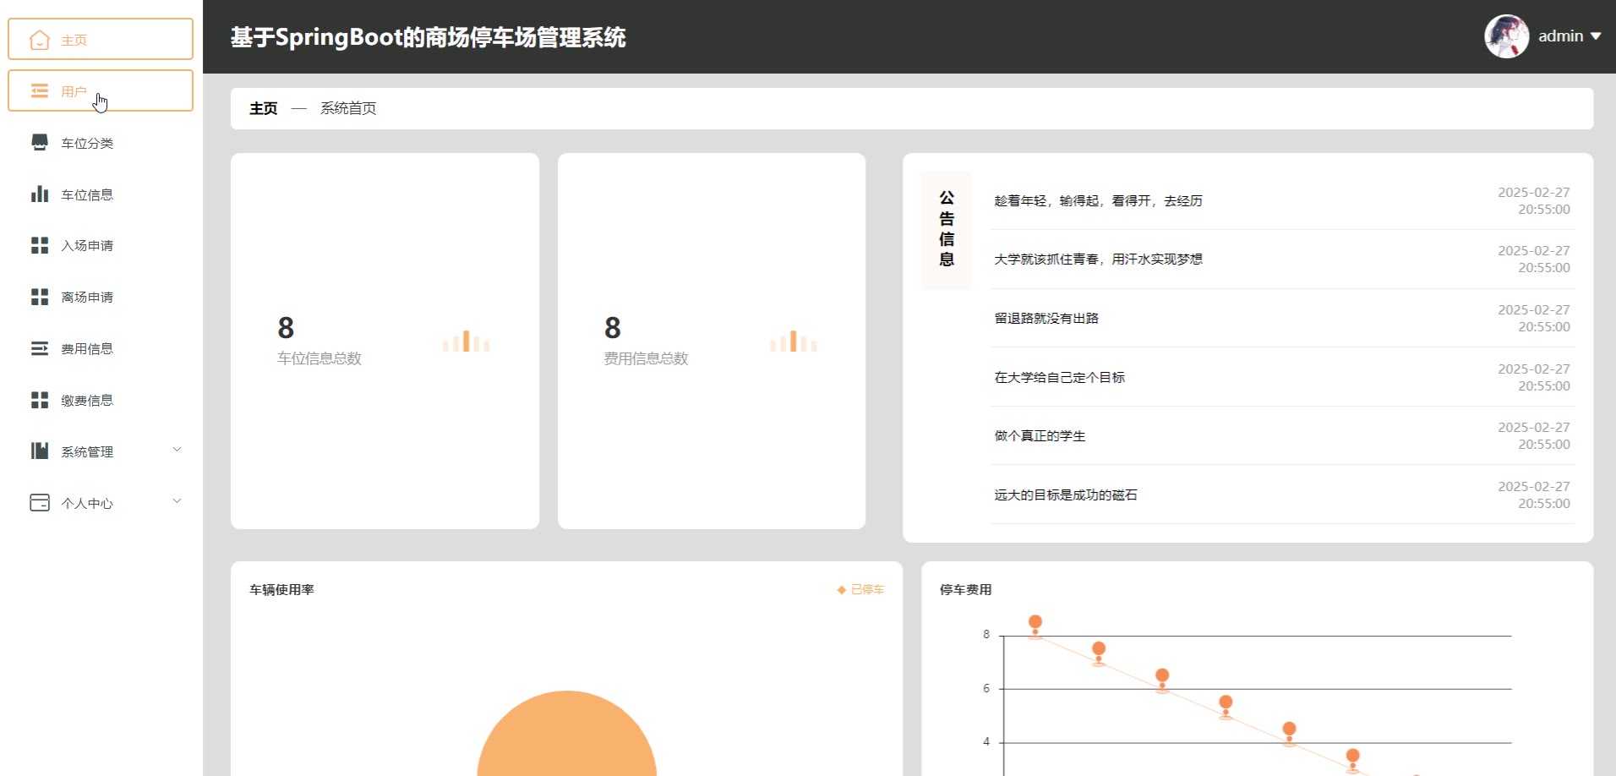Expand the 个人中心 submenu chevron
This screenshot has height=776, width=1616.
click(177, 501)
